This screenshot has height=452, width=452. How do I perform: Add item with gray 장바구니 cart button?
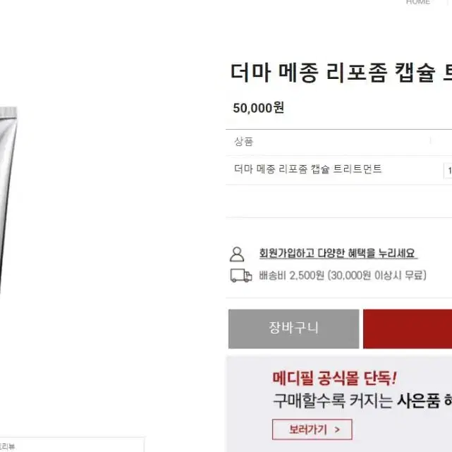coord(294,329)
